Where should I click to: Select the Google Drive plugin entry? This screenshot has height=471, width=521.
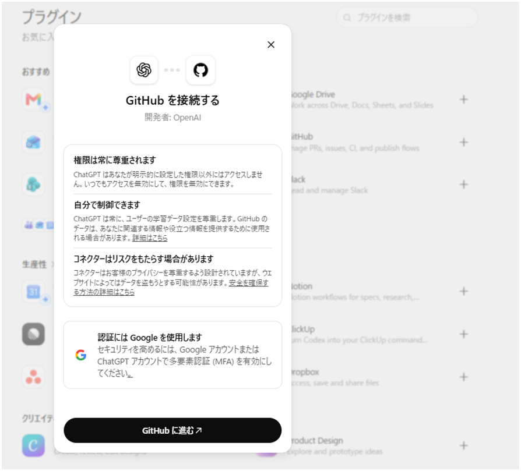point(361,99)
